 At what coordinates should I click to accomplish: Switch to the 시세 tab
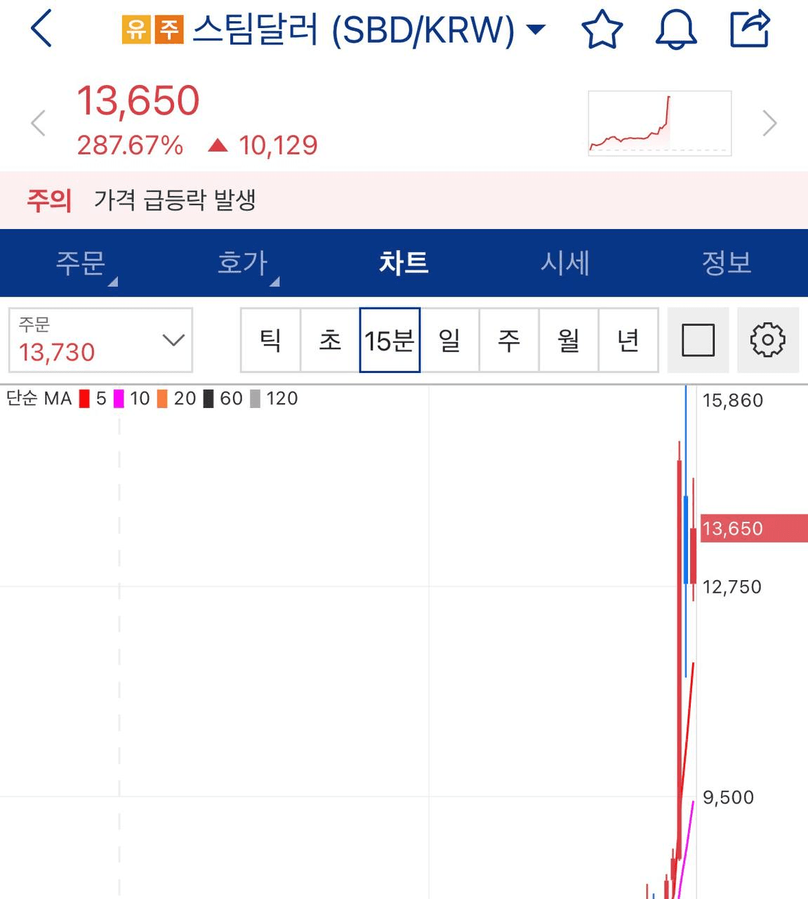tap(565, 263)
